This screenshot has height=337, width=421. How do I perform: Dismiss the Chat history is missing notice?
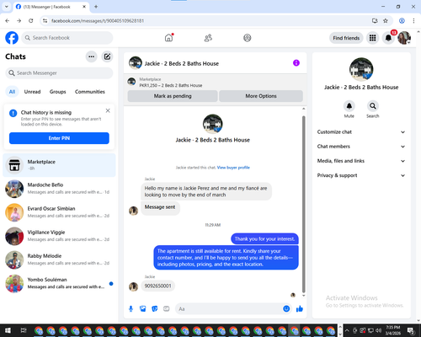(x=108, y=110)
